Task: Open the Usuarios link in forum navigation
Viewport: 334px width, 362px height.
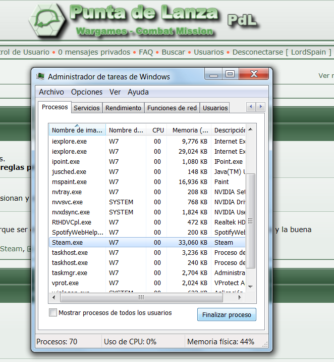Action: tap(209, 52)
